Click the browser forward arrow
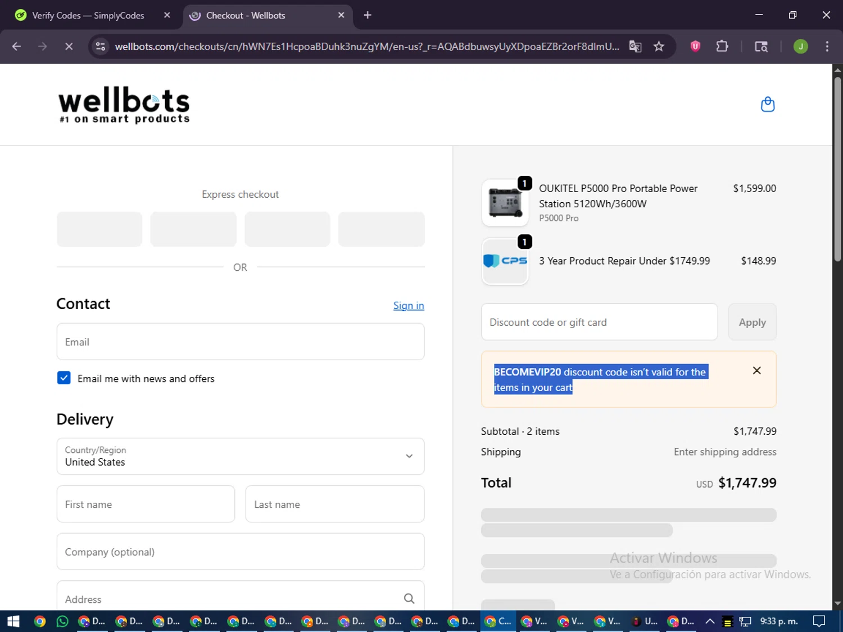This screenshot has width=843, height=632. (x=43, y=47)
